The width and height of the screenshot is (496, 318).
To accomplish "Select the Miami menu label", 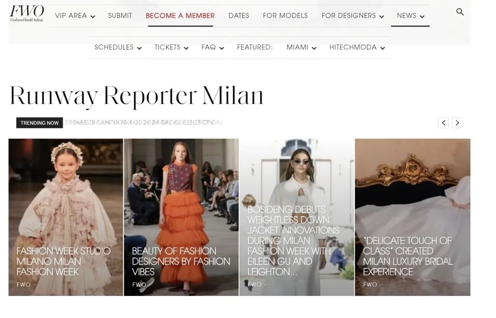I will point(297,47).
